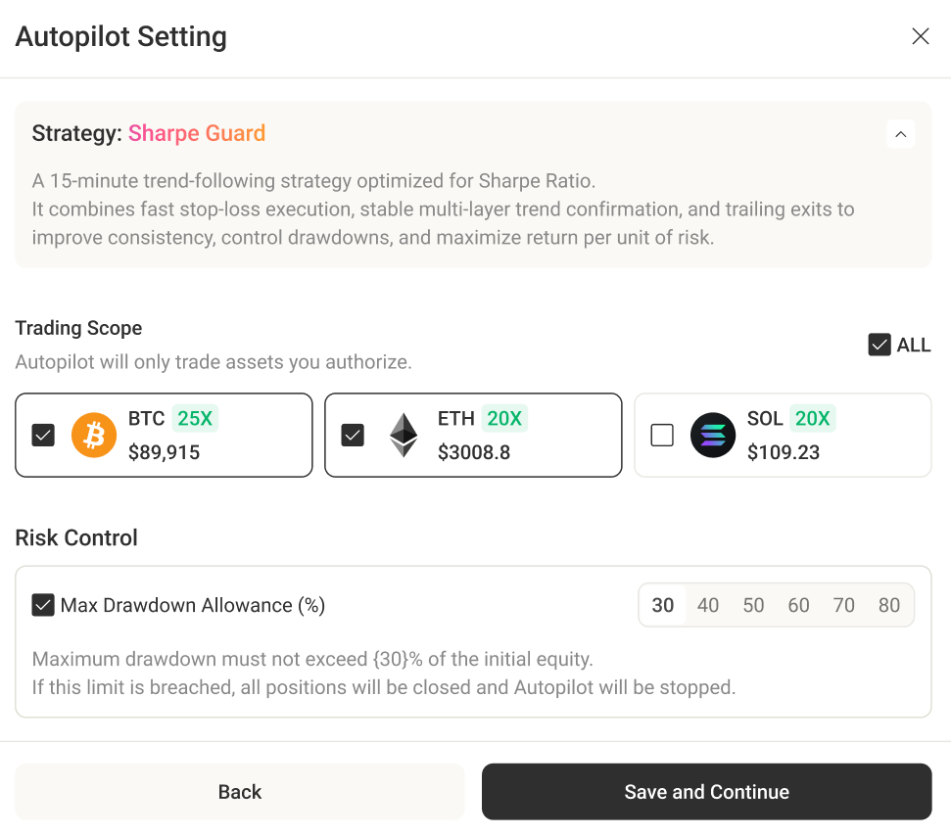
Task: Enable the SOL asset checkbox
Action: click(x=662, y=435)
